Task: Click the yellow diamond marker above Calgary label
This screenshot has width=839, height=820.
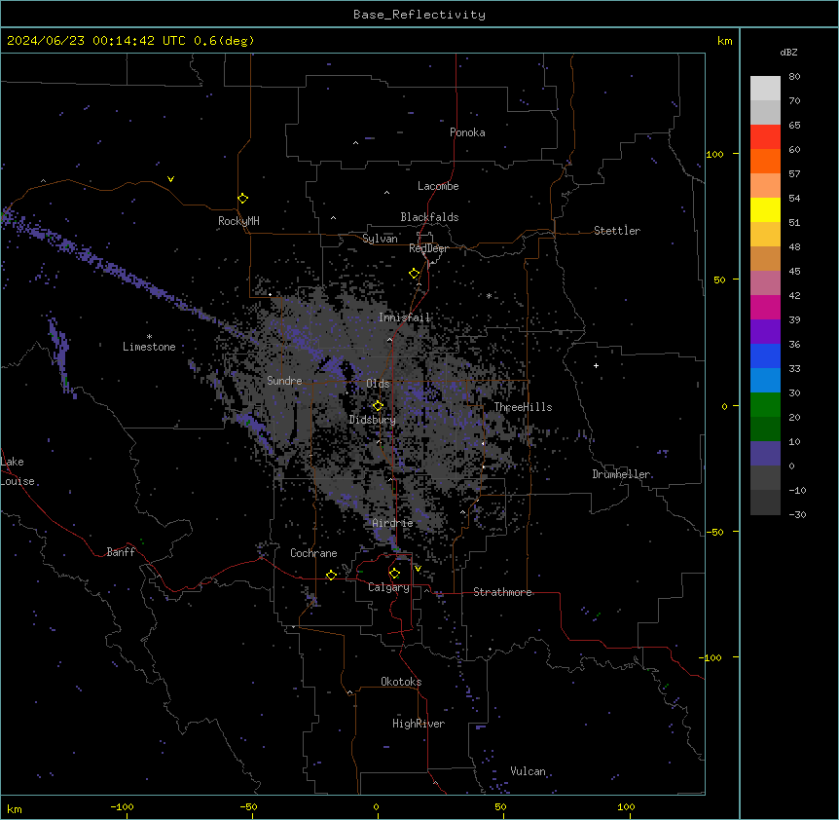Action: (394, 574)
